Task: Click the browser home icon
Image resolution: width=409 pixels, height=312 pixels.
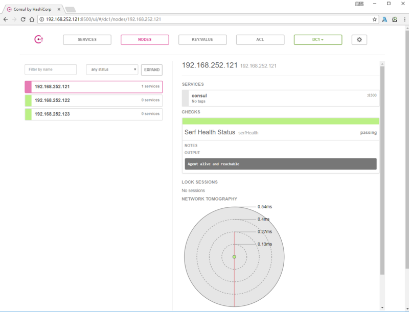Action: pyautogui.click(x=32, y=19)
